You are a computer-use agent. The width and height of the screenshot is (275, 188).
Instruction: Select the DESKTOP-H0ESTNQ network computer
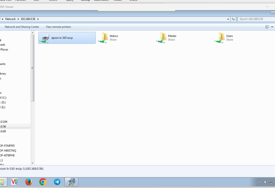pyautogui.click(x=8, y=150)
